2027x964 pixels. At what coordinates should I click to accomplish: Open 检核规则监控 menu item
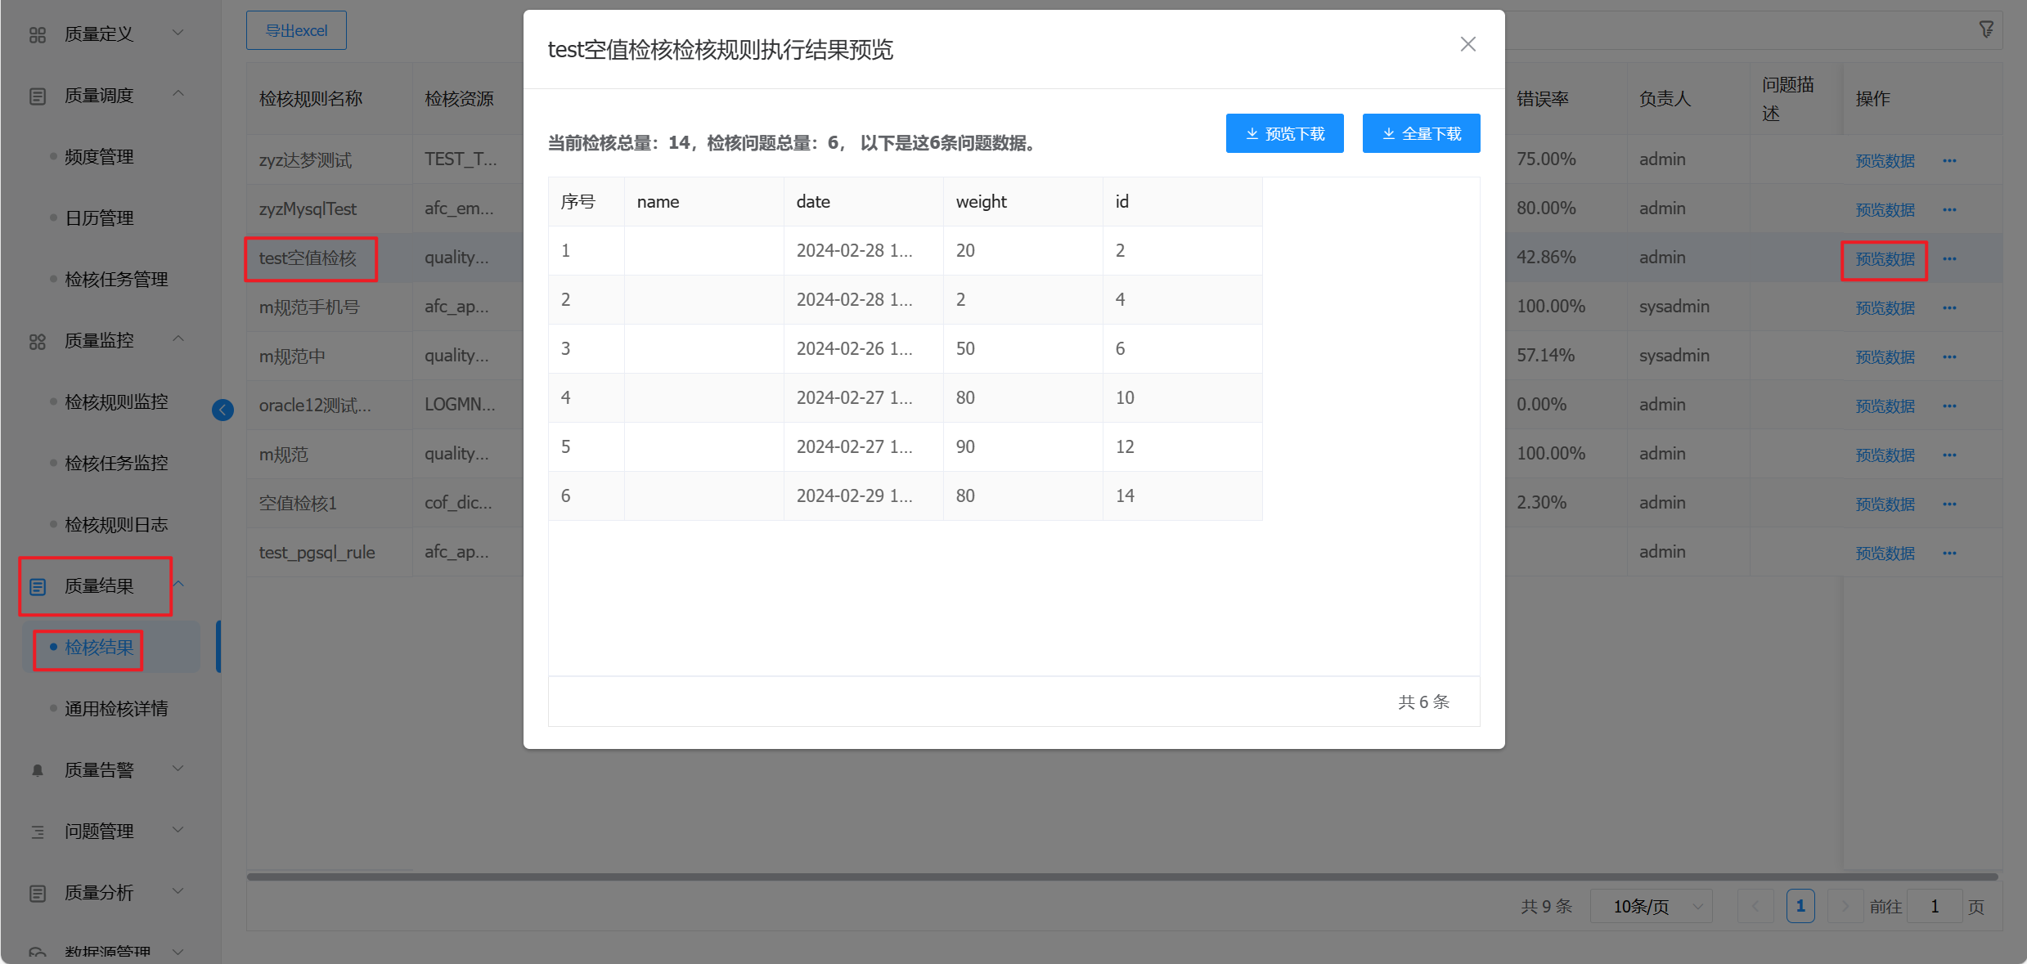tap(116, 401)
